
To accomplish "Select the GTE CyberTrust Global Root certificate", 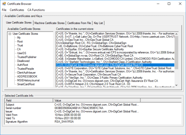I will click(x=115, y=68).
